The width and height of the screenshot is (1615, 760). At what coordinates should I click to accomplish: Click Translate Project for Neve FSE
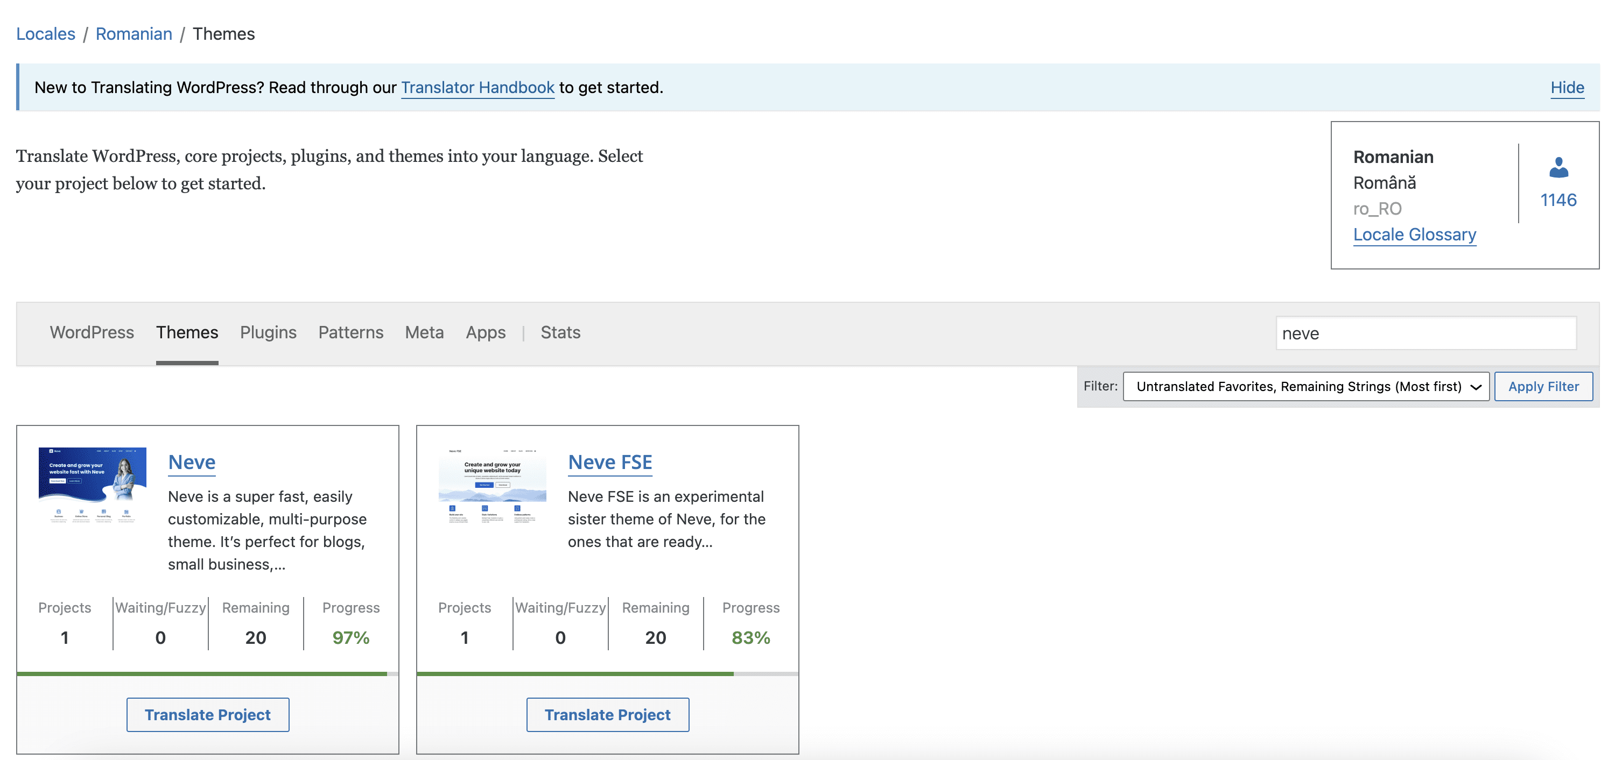607,714
